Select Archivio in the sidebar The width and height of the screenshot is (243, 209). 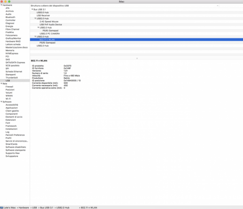click(10, 11)
